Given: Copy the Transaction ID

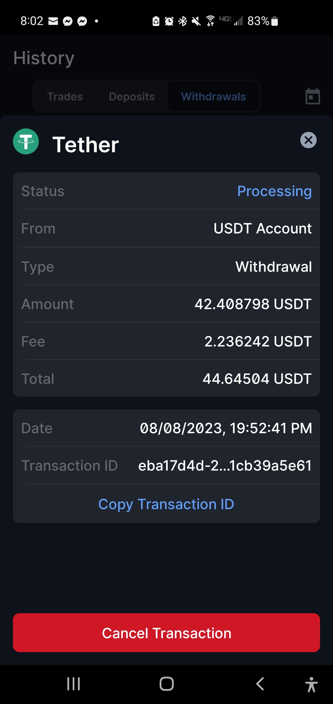Looking at the screenshot, I should tap(166, 504).
